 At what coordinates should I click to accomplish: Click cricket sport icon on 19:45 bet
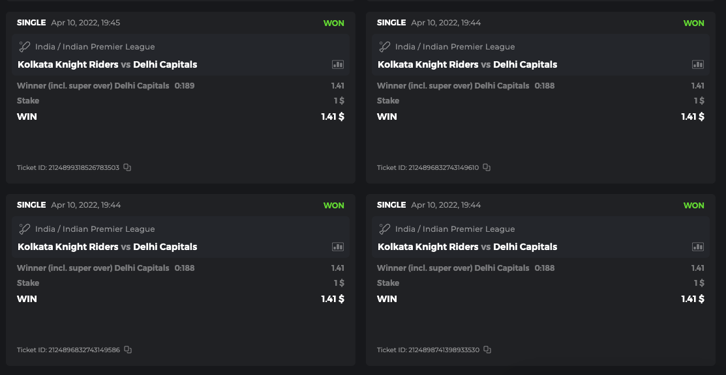(x=25, y=47)
